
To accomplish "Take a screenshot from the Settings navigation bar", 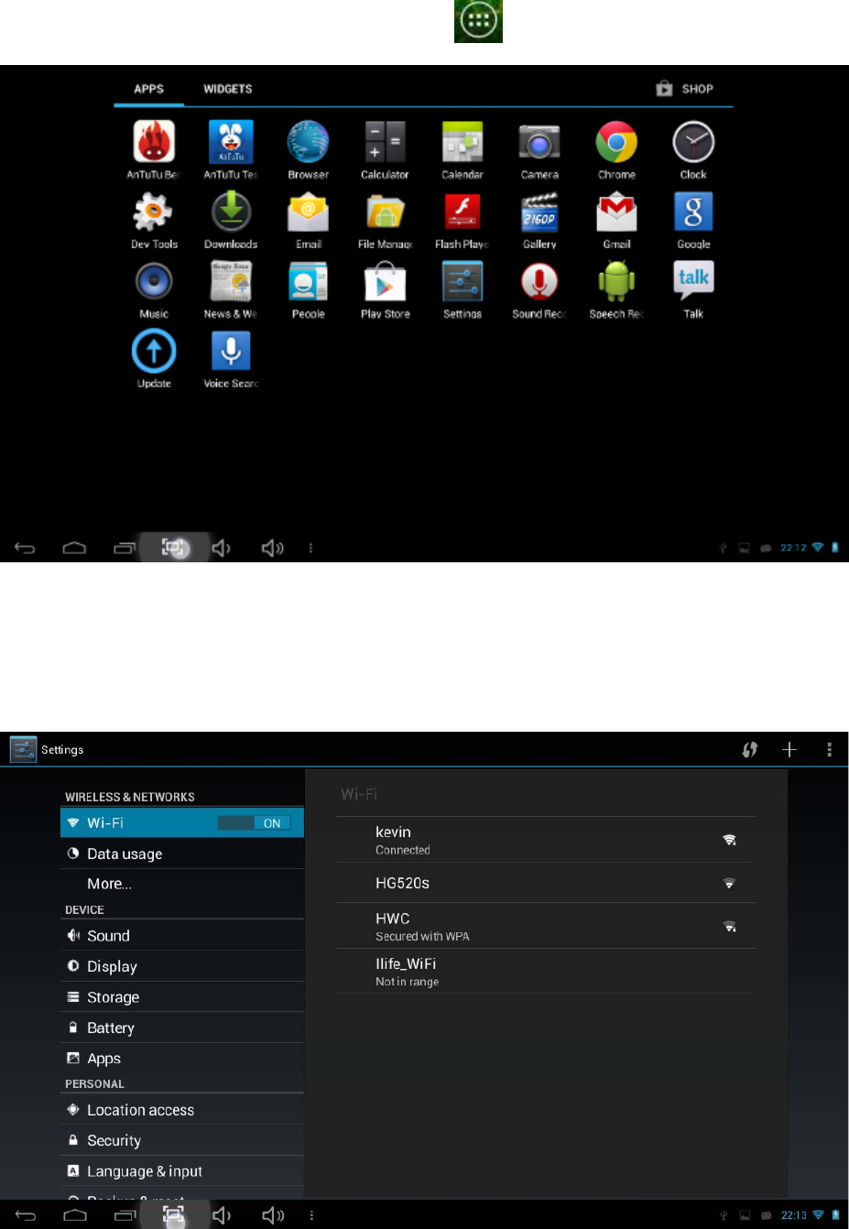I will click(x=173, y=1215).
